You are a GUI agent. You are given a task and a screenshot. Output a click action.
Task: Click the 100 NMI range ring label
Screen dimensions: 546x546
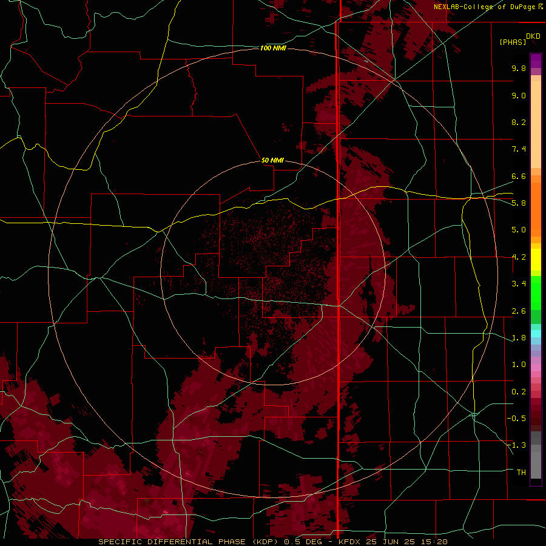[273, 48]
